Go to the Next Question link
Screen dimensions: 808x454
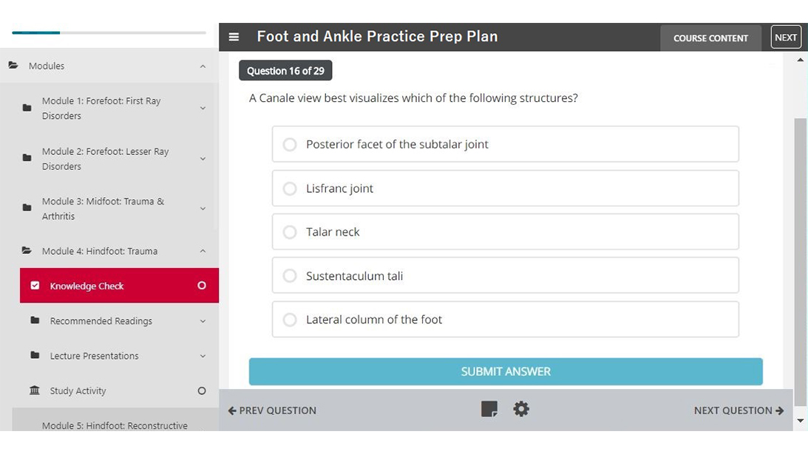pyautogui.click(x=739, y=410)
